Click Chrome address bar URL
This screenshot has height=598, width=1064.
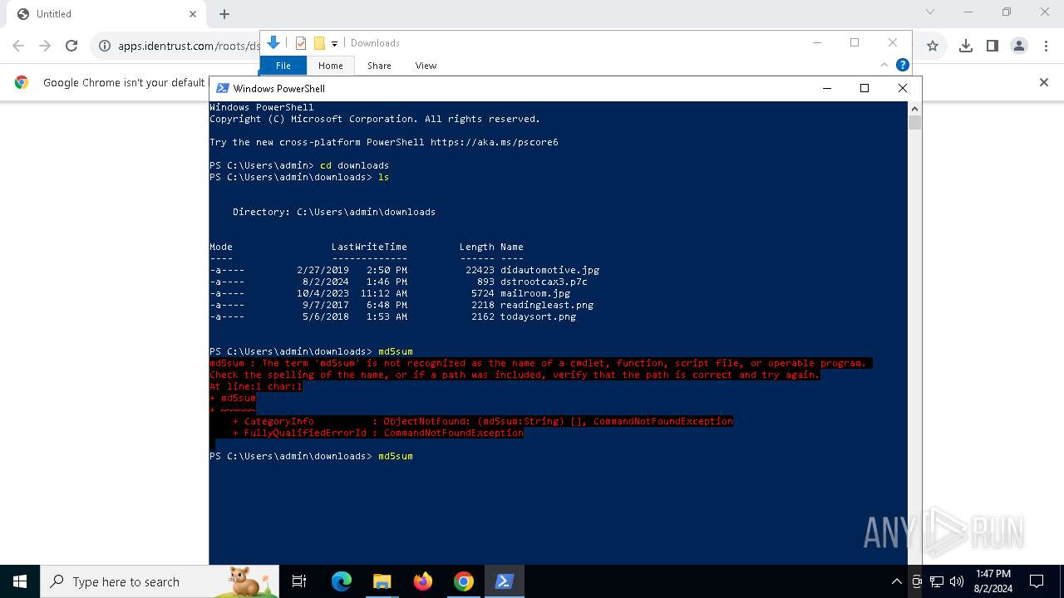tap(189, 46)
